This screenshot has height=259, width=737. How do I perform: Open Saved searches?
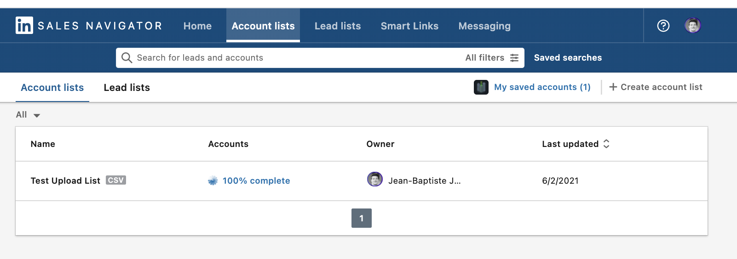(x=568, y=58)
